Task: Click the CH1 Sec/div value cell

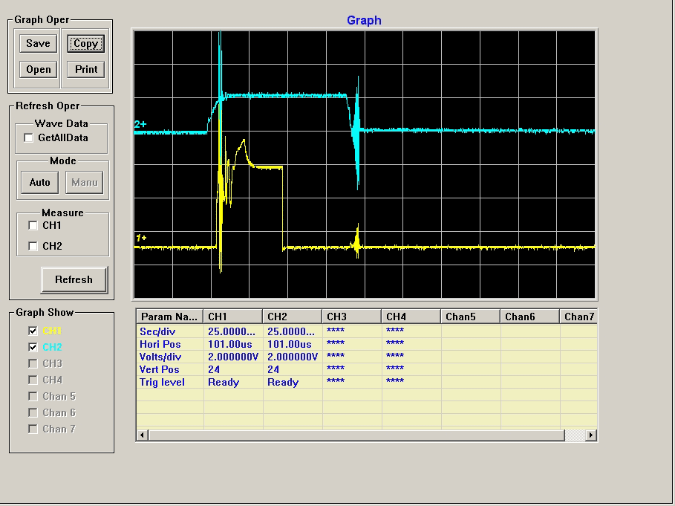Action: click(232, 331)
